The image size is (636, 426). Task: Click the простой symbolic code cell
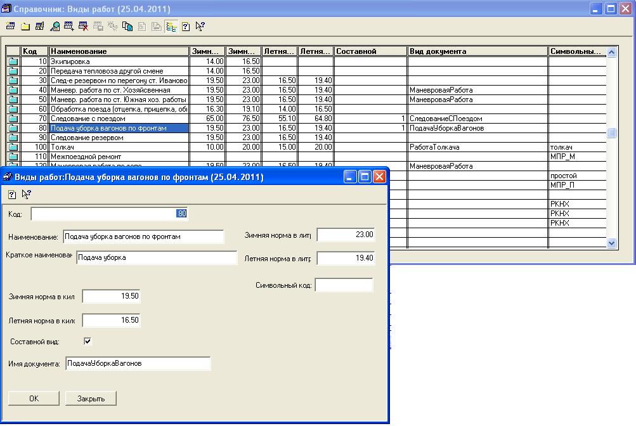click(x=577, y=176)
